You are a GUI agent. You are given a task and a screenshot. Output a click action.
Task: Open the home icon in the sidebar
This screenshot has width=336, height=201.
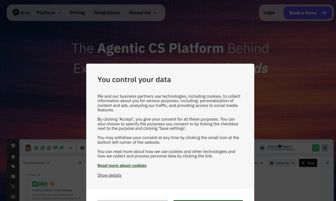13,157
